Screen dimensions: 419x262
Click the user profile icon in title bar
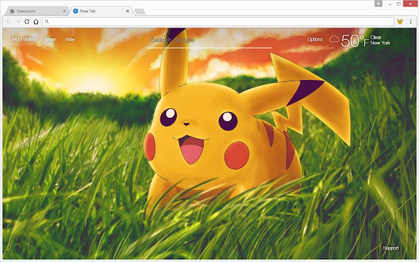pos(378,3)
